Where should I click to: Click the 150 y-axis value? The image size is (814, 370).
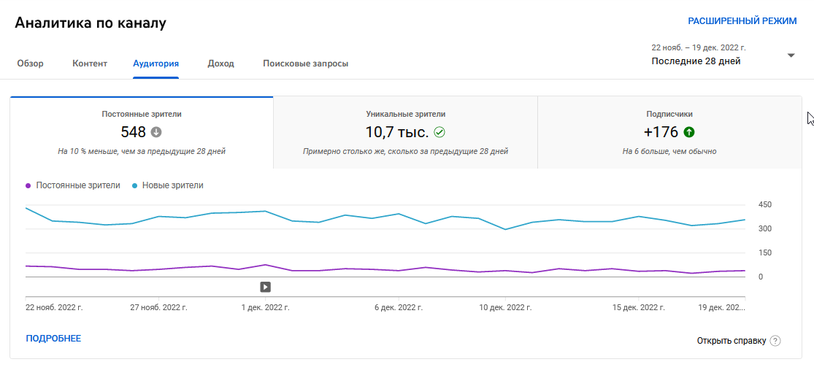(764, 253)
